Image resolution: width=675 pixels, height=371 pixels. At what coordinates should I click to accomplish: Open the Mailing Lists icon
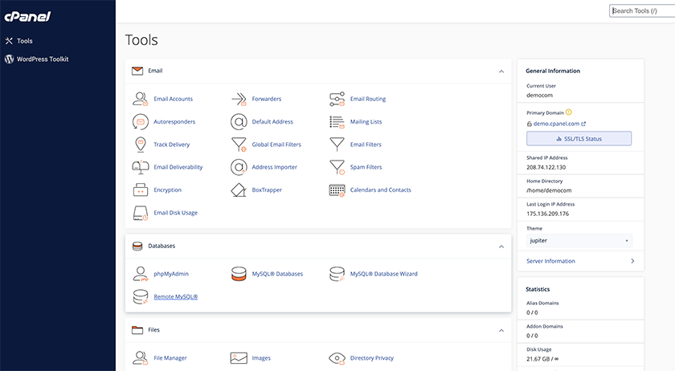pyautogui.click(x=337, y=122)
